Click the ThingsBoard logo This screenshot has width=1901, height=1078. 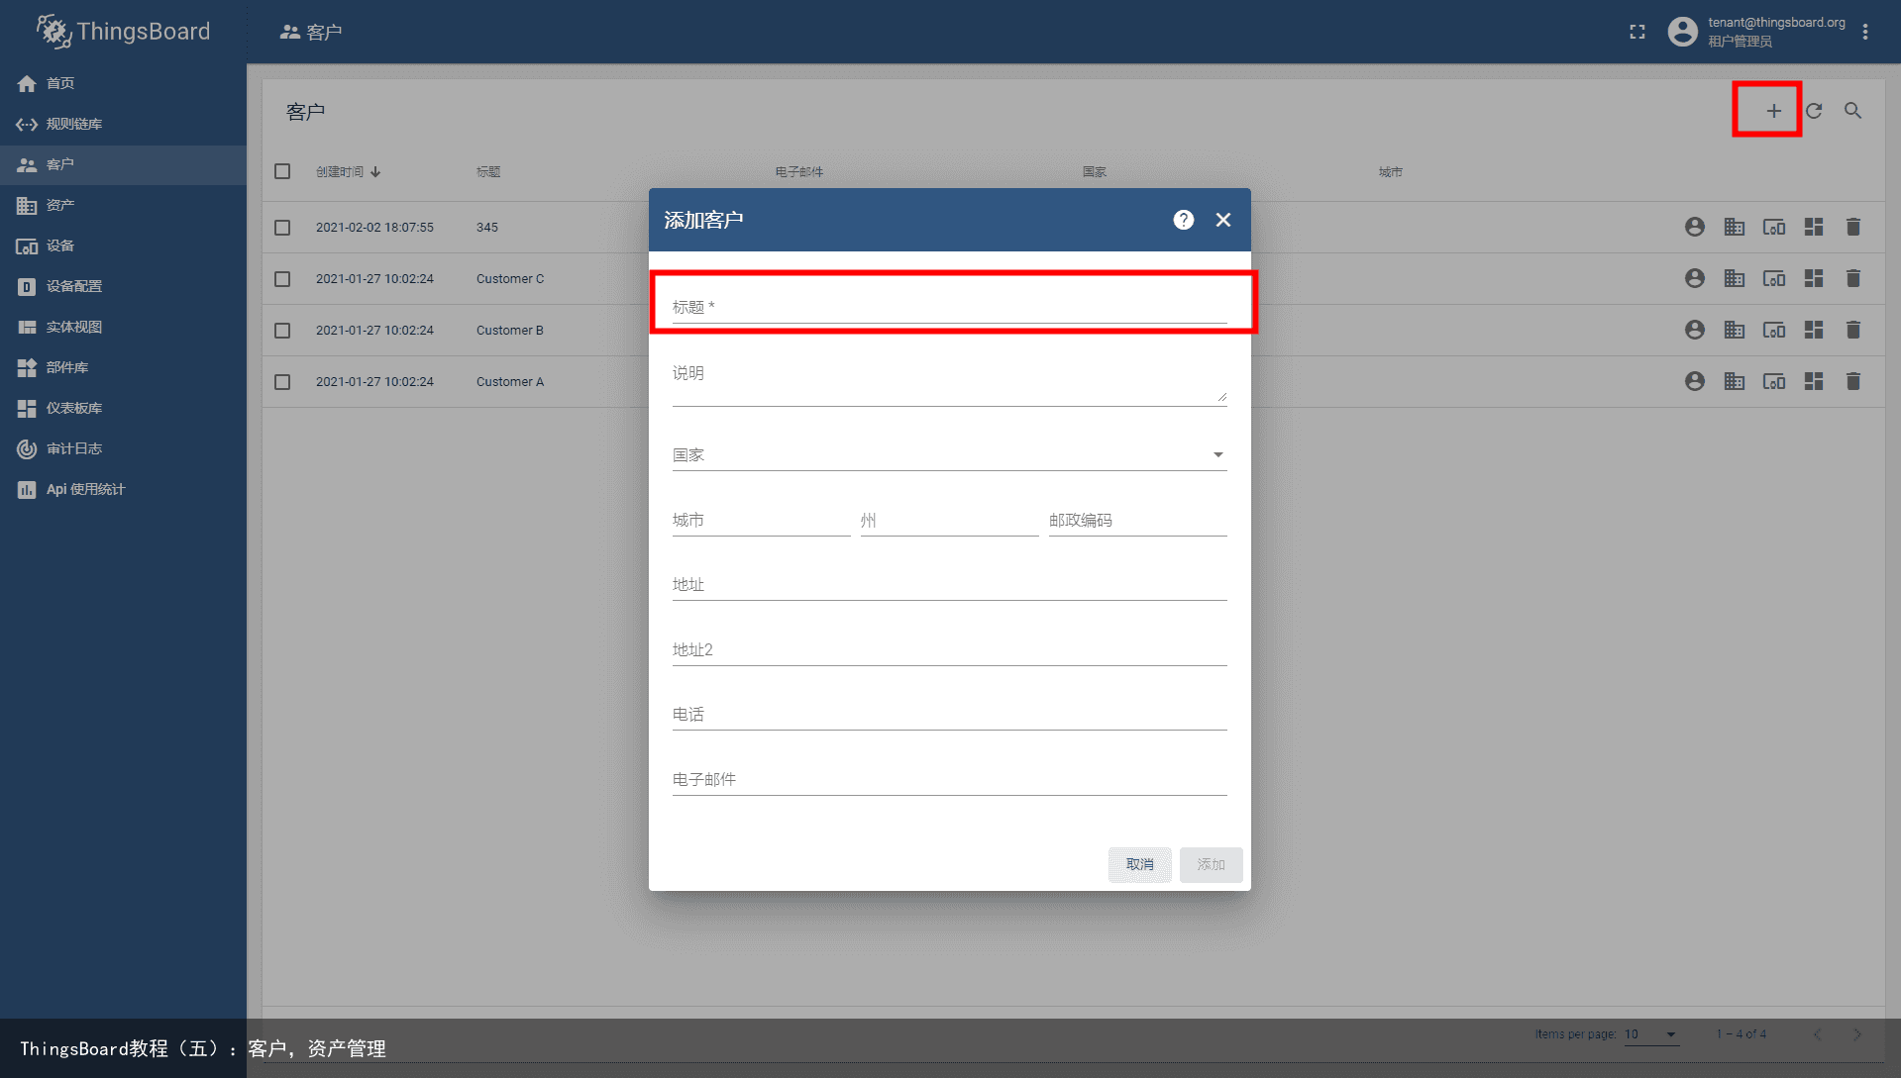123,32
